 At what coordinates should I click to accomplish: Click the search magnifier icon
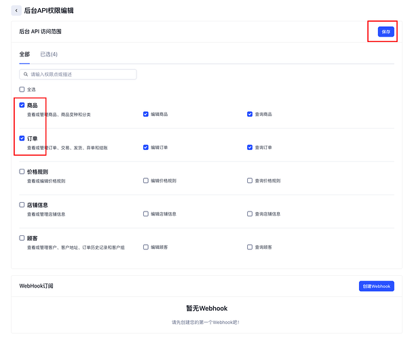(x=26, y=75)
